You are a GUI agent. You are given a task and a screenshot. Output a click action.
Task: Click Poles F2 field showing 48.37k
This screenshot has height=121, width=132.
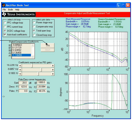pos(42,91)
